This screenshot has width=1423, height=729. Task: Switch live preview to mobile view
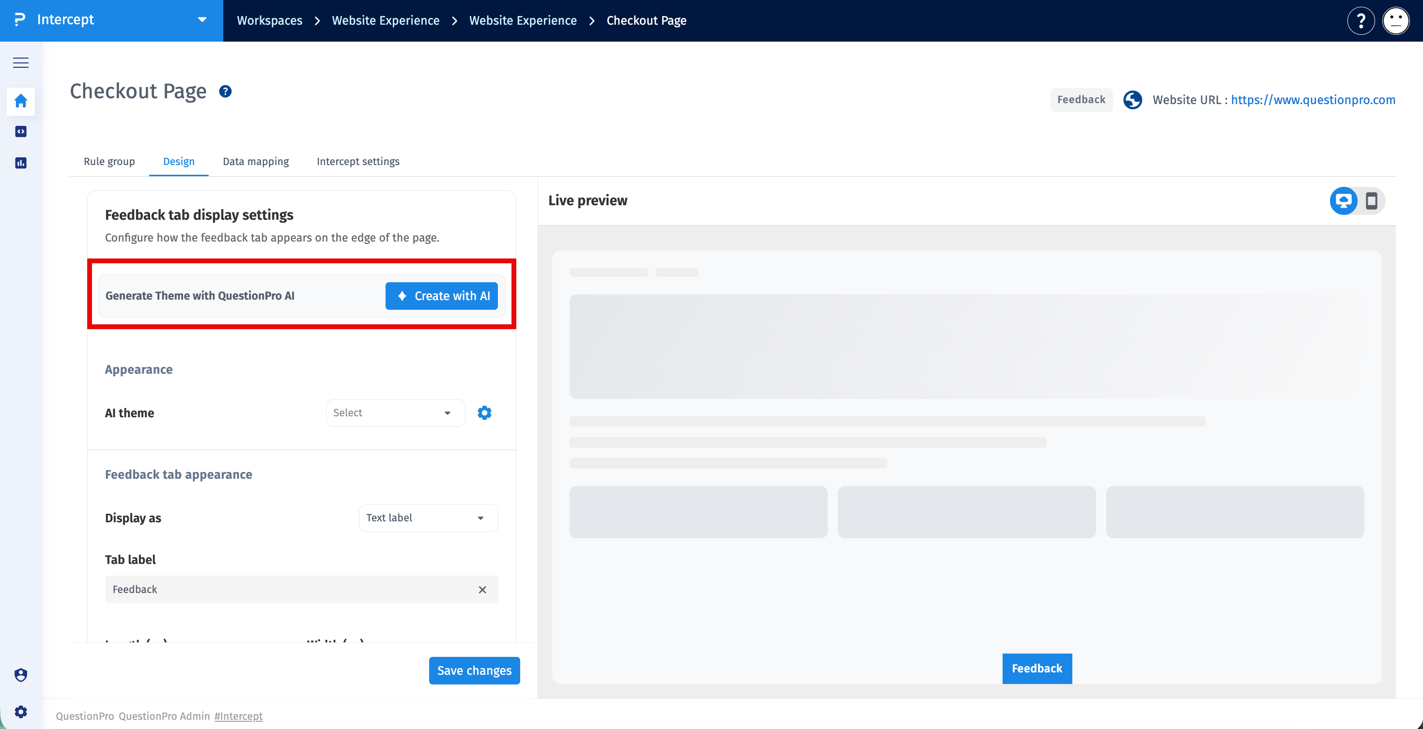click(x=1371, y=200)
